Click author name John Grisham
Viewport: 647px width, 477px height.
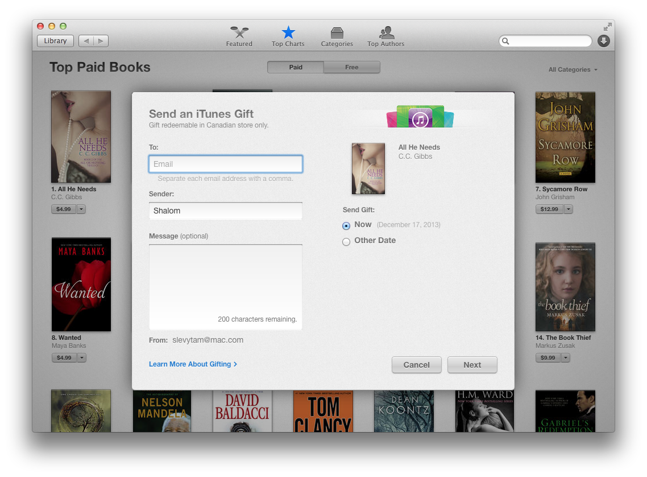pyautogui.click(x=555, y=198)
